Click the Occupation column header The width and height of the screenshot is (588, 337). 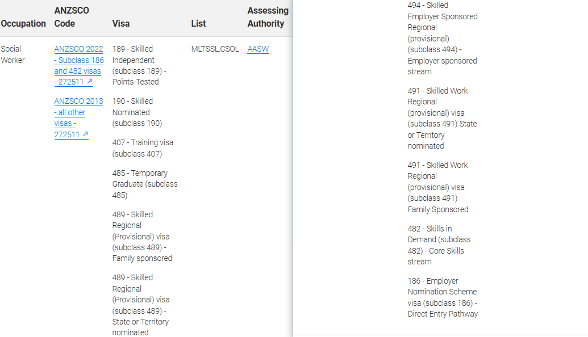(23, 24)
